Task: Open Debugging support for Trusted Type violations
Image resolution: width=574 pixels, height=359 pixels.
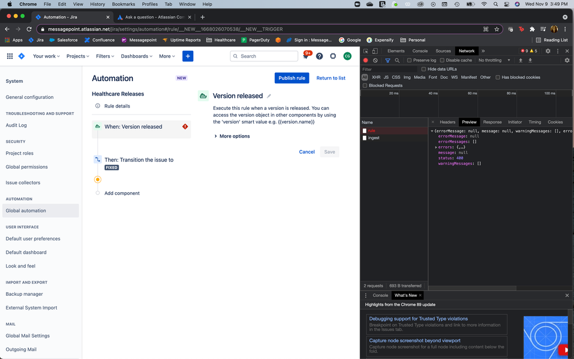Action: (x=418, y=319)
